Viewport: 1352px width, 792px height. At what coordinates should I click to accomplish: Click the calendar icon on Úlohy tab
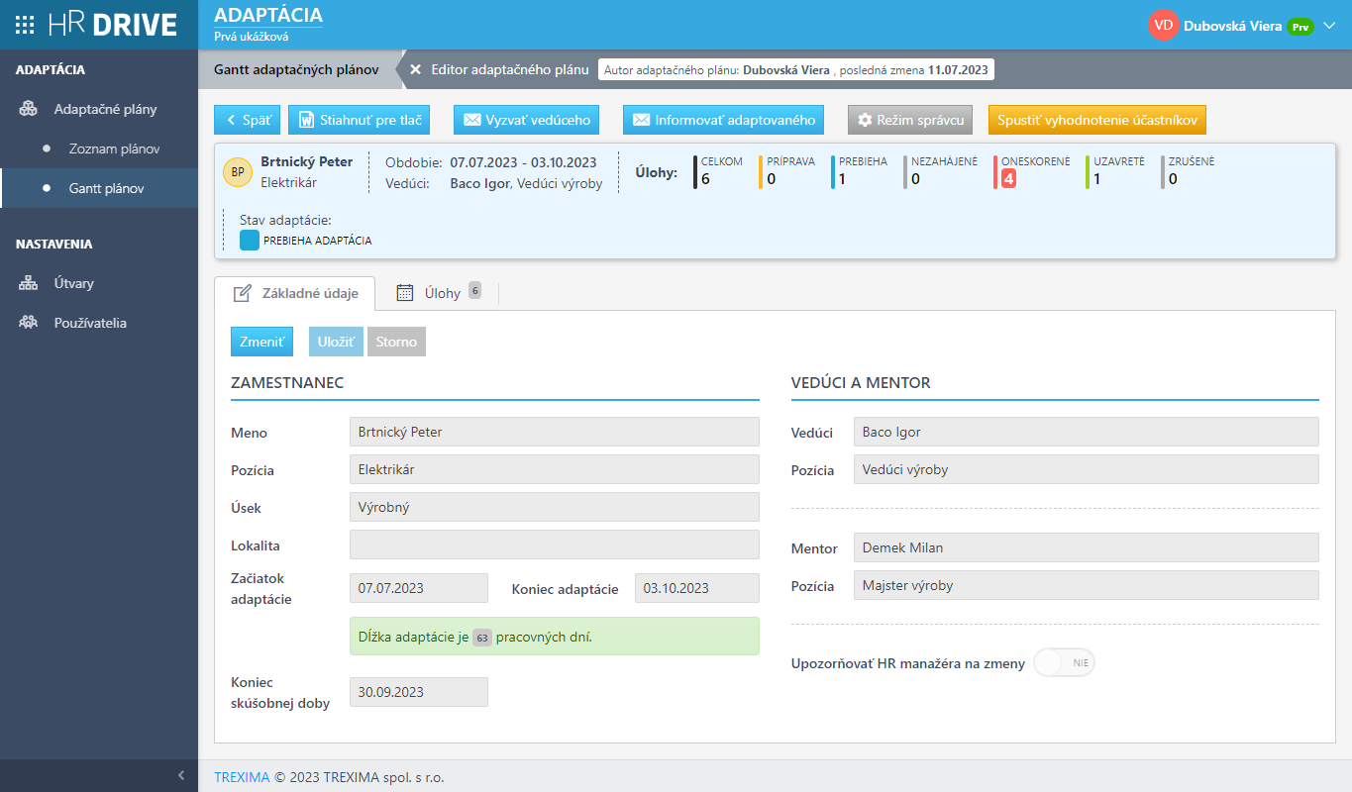click(404, 292)
